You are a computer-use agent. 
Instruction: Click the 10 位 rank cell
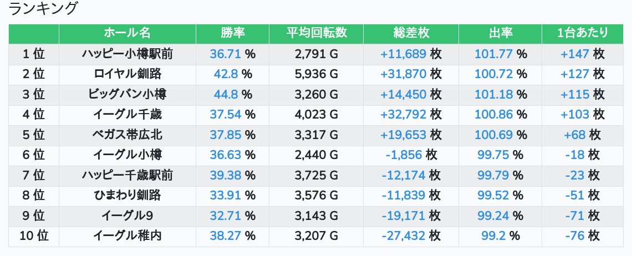tap(34, 236)
